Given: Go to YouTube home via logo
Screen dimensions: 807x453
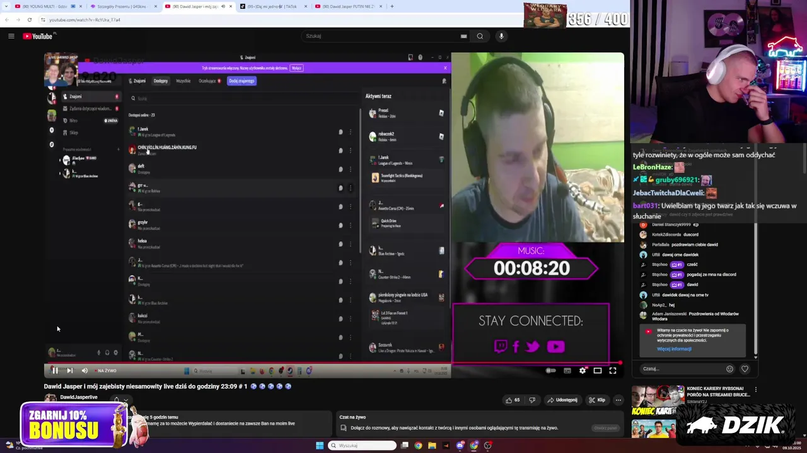Looking at the screenshot, I should pos(38,36).
